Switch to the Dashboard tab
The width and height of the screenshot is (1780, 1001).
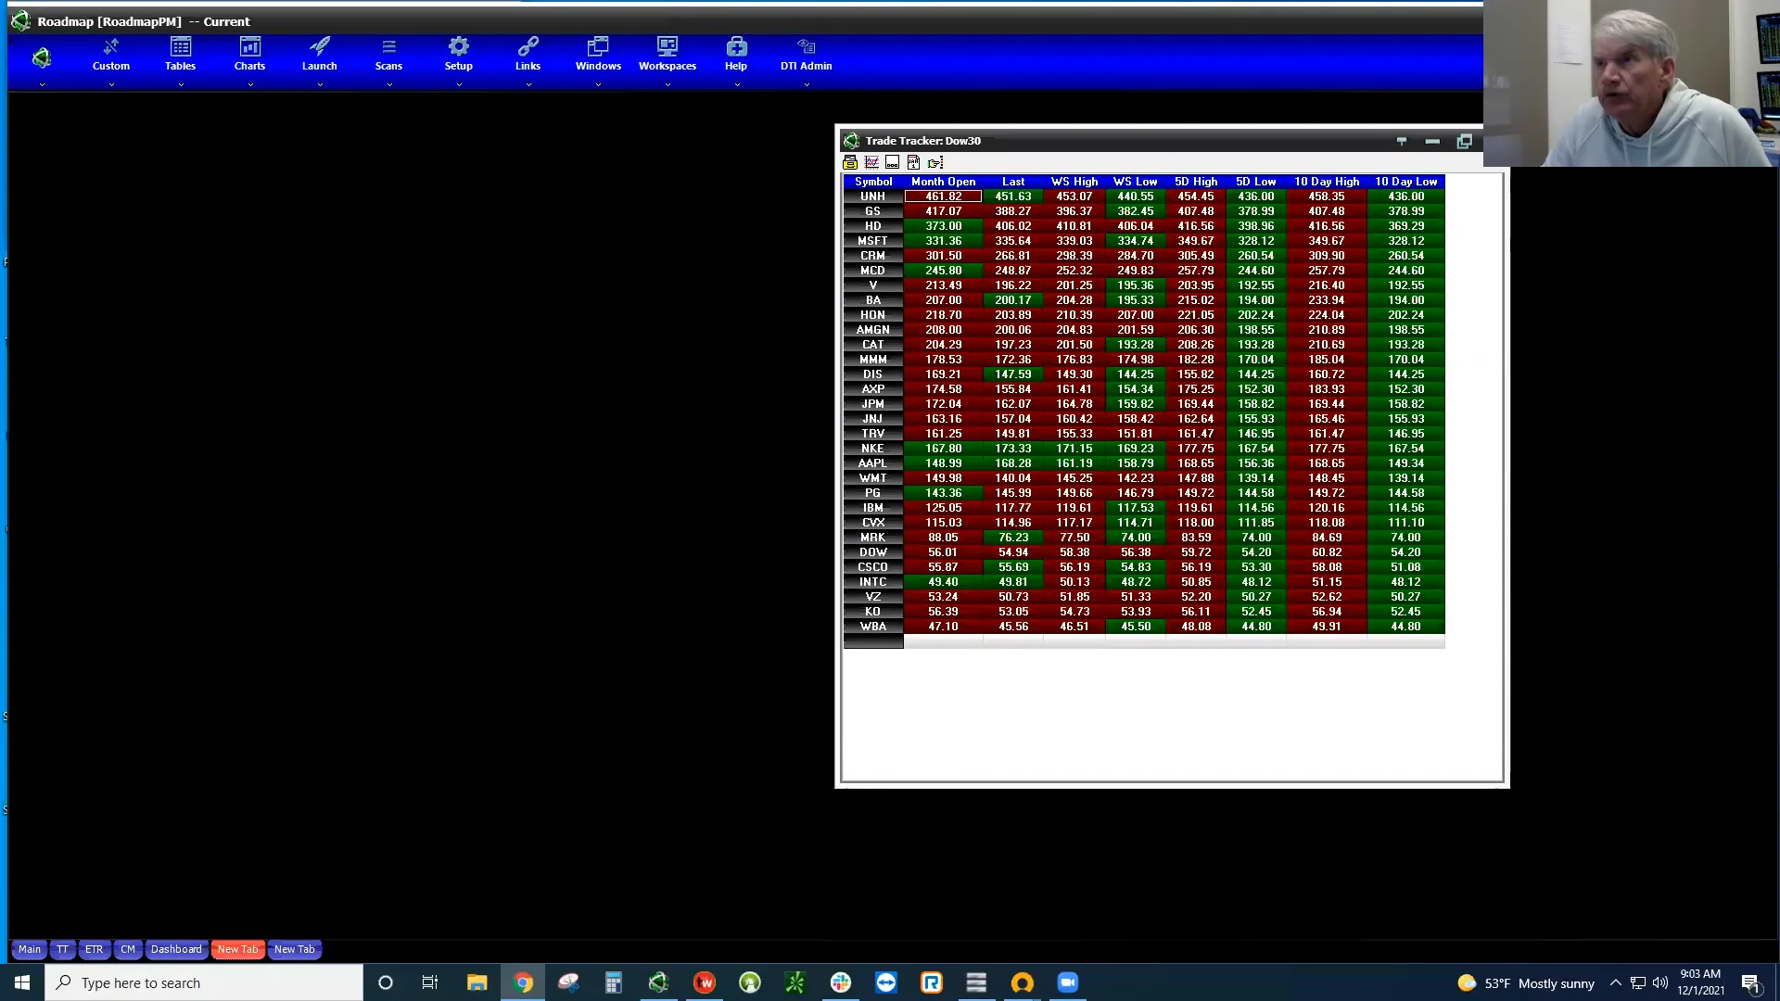click(x=176, y=949)
